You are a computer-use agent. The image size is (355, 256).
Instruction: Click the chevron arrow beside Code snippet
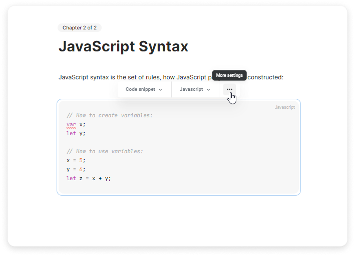pos(160,90)
